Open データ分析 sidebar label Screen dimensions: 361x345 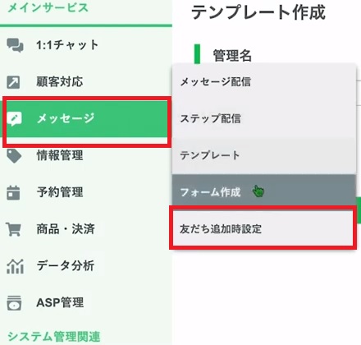tap(66, 265)
